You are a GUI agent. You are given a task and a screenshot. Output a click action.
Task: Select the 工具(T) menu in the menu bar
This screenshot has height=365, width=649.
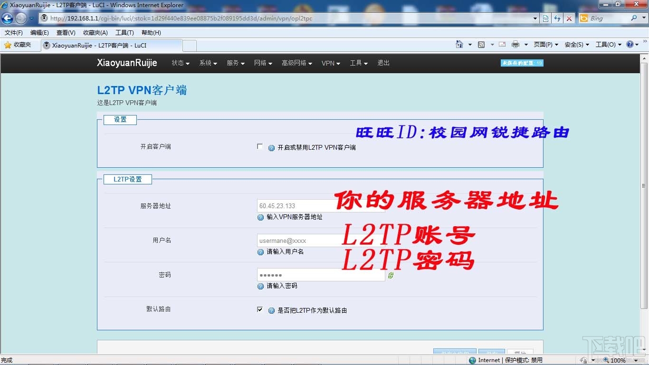click(124, 32)
